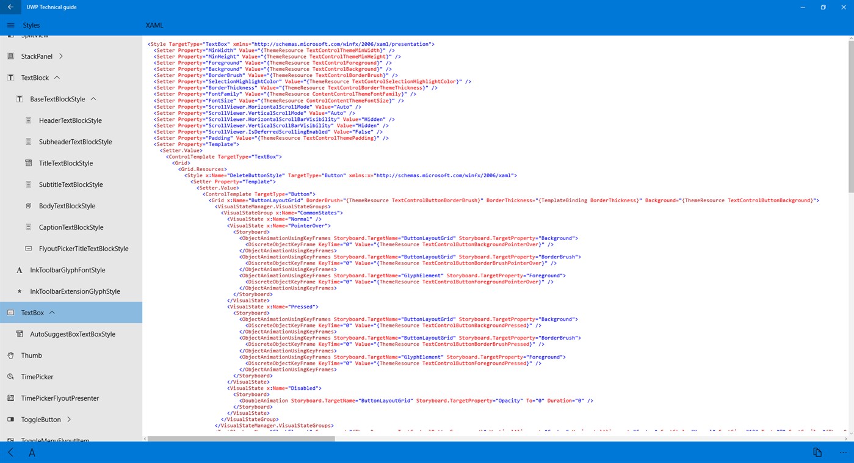The width and height of the screenshot is (854, 463).
Task: Click the HeaderTextBlockStyle icon
Action: coord(28,120)
